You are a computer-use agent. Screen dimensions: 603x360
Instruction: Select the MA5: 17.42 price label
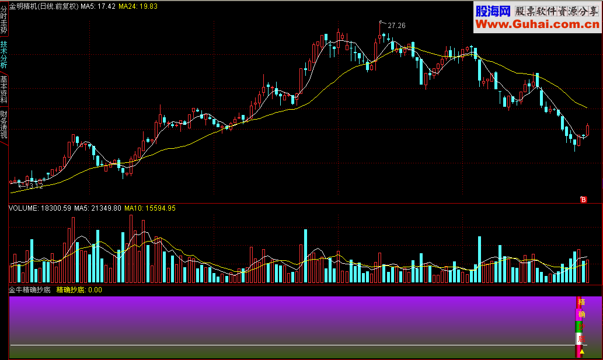point(98,6)
